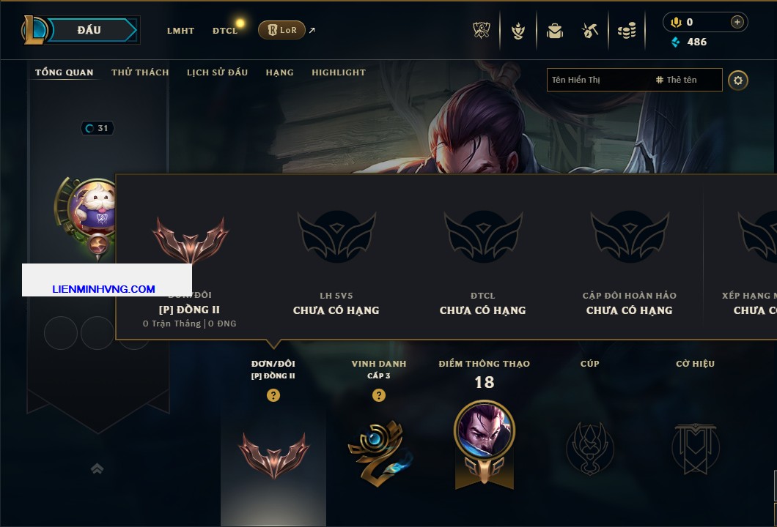This screenshot has height=527, width=777.
Task: Switch to the Lịch Sử Đấu tab
Action: click(x=217, y=72)
